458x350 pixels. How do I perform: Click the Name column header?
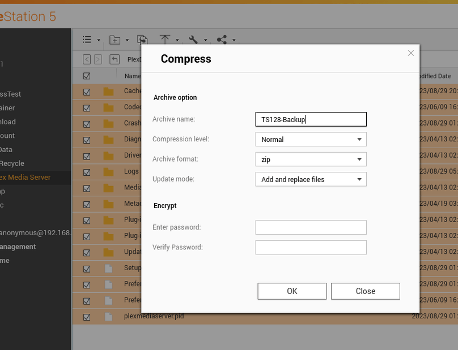133,76
